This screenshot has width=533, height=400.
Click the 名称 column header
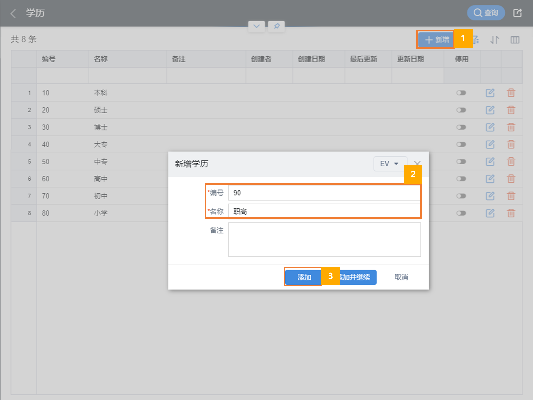pos(128,59)
